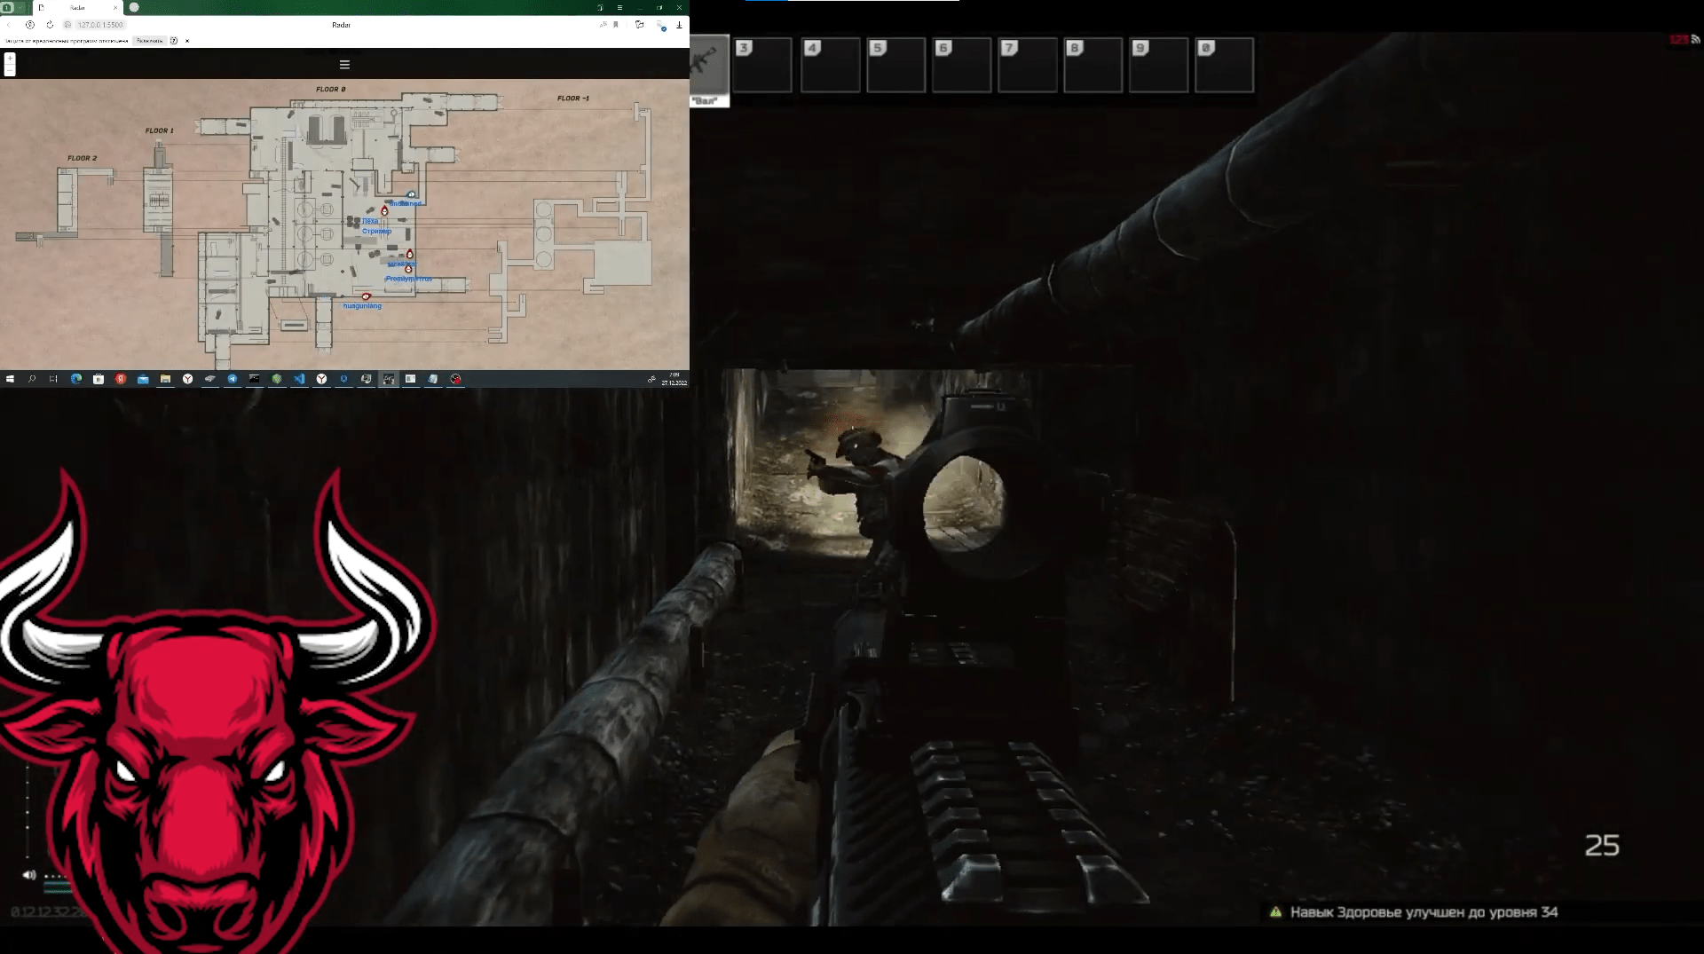
Task: Click the ammo count 25
Action: [x=1602, y=846]
